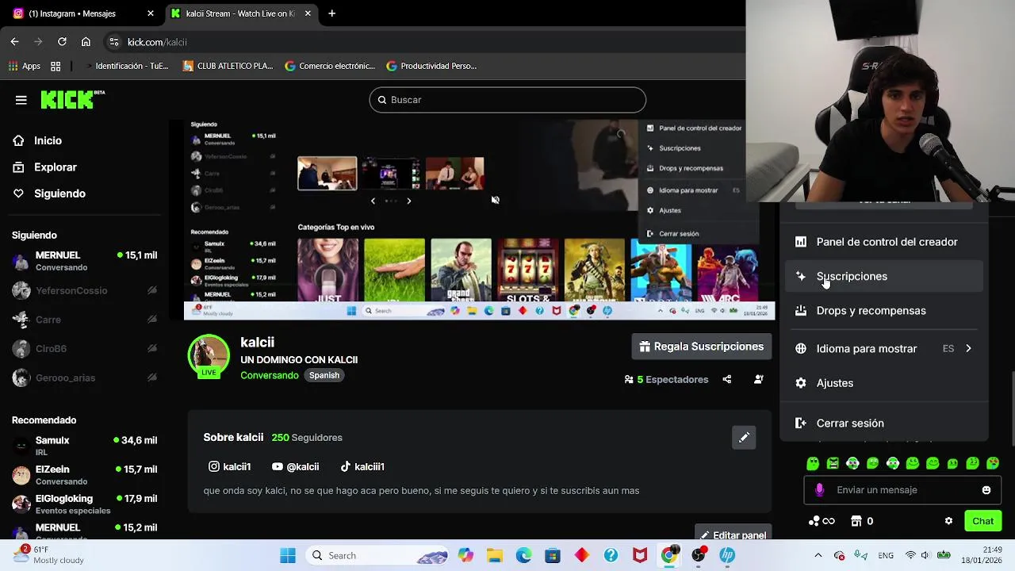The width and height of the screenshot is (1015, 571).
Task: Click the Regala Suscripciones button
Action: pos(702,347)
